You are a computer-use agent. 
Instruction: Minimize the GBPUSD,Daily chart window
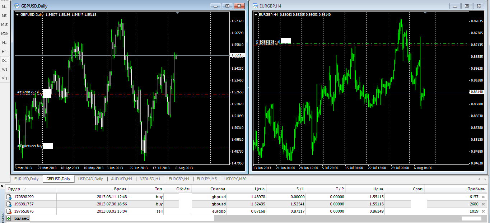point(216,6)
